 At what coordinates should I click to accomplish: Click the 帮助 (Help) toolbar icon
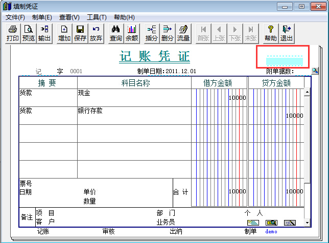(x=271, y=33)
